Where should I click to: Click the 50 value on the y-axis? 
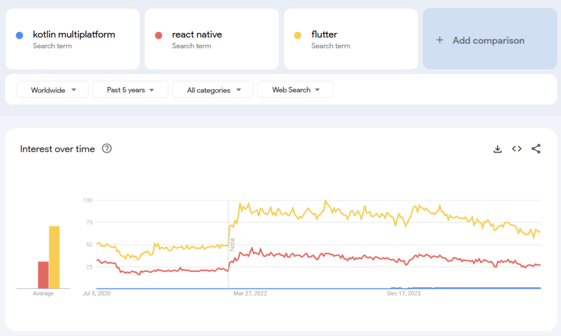[x=89, y=245]
